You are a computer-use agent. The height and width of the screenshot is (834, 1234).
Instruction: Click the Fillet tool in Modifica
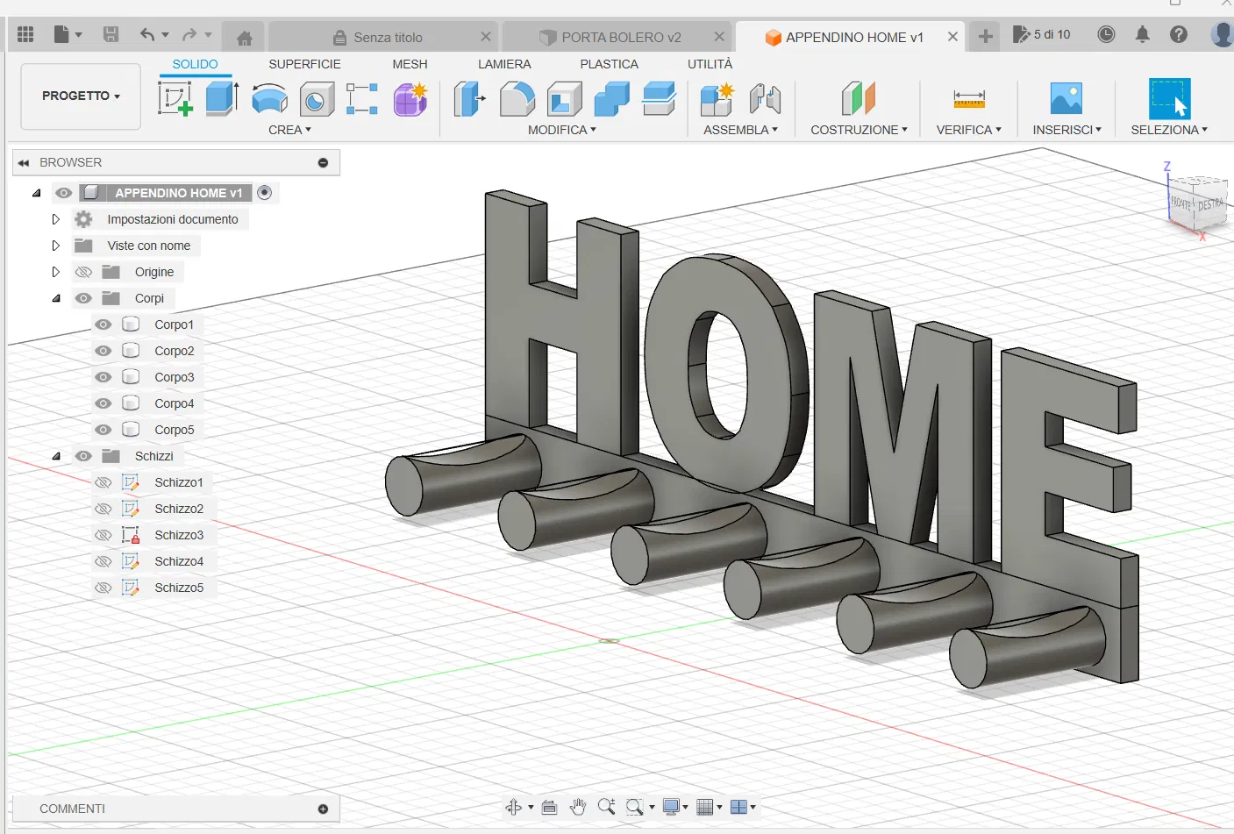(517, 99)
